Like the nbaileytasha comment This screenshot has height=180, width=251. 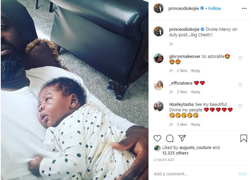(x=240, y=106)
